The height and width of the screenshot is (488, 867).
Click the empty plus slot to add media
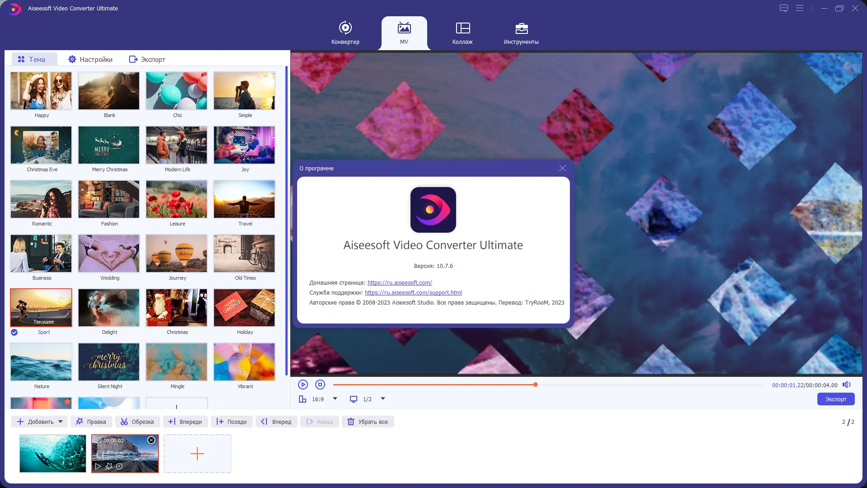tap(197, 454)
